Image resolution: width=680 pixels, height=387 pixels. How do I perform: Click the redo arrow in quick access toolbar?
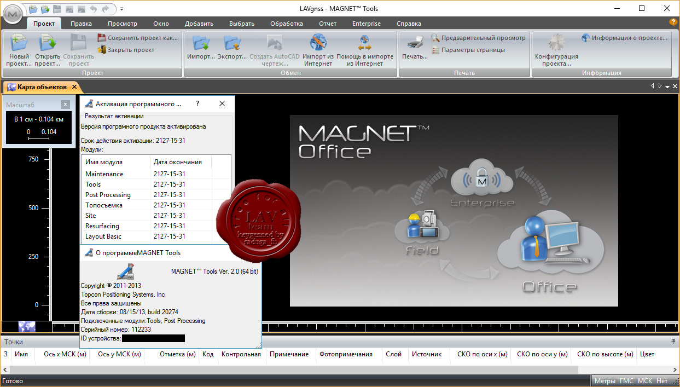coord(105,9)
